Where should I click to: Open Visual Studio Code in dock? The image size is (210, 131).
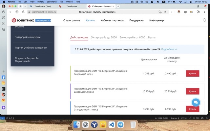[112, 125]
